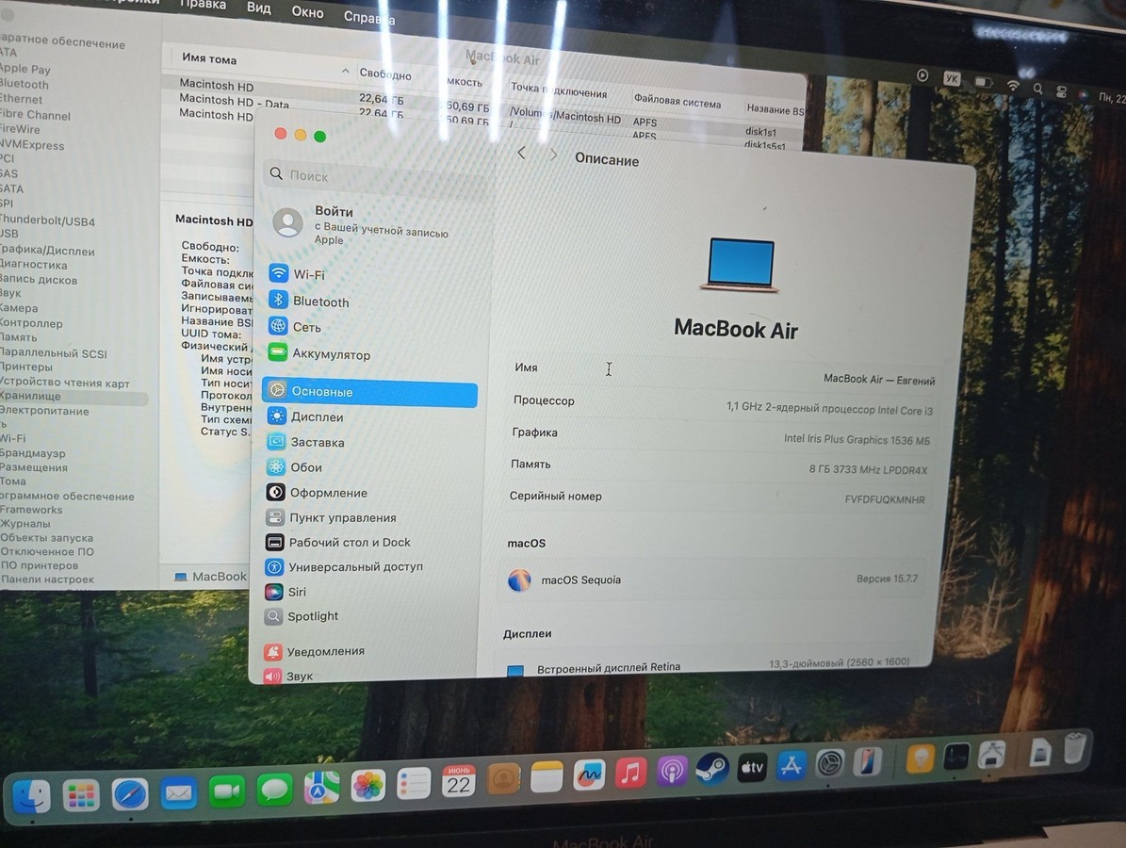Screen dimensions: 1126x848
Task: Open Apple TV from the Dock
Action: tap(752, 768)
